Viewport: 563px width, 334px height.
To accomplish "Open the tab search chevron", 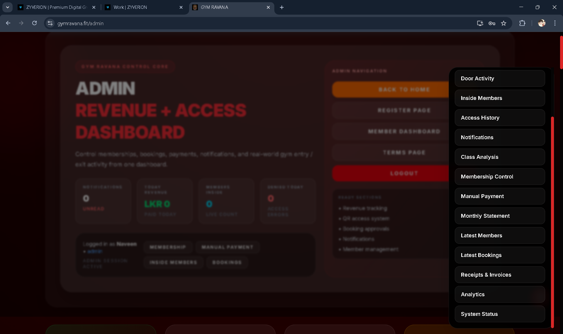I will (x=7, y=7).
